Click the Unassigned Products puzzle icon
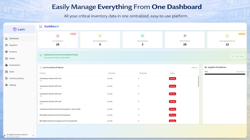This screenshot has width=250, height=140. pyautogui.click(x=227, y=36)
